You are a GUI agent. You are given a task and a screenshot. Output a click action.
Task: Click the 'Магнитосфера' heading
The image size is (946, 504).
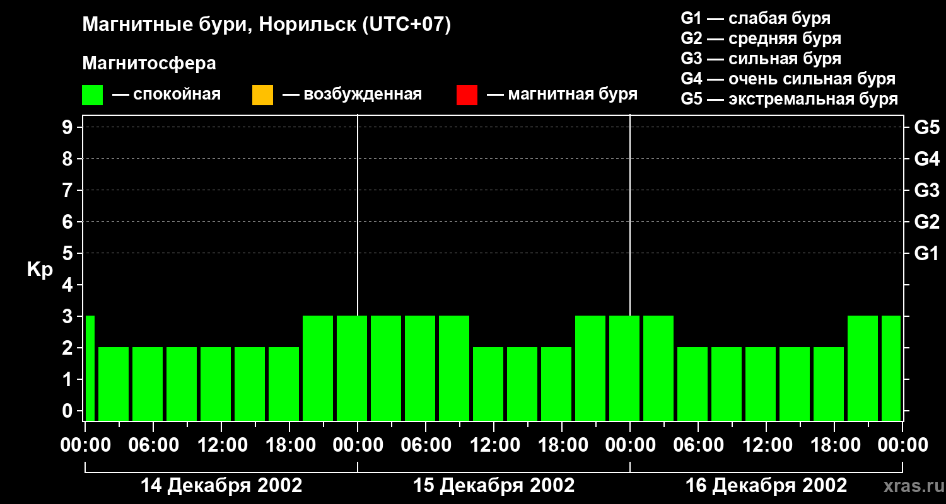coord(149,64)
